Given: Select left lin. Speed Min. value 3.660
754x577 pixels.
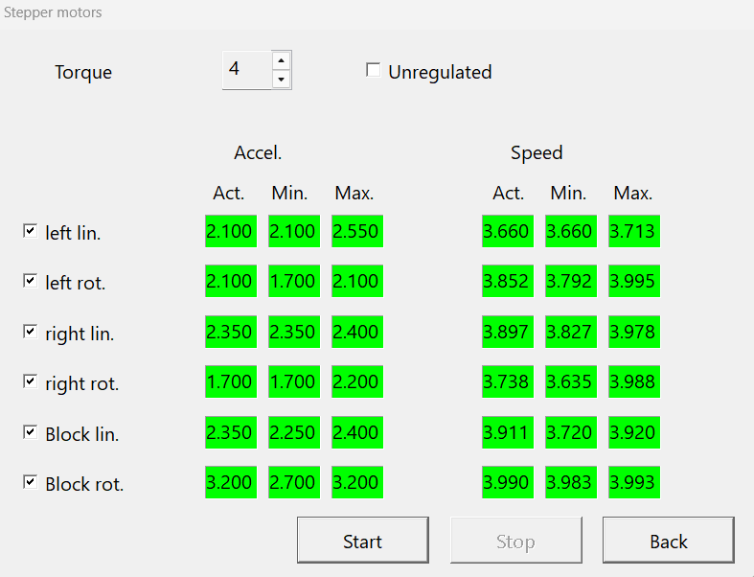Looking at the screenshot, I should 571,231.
